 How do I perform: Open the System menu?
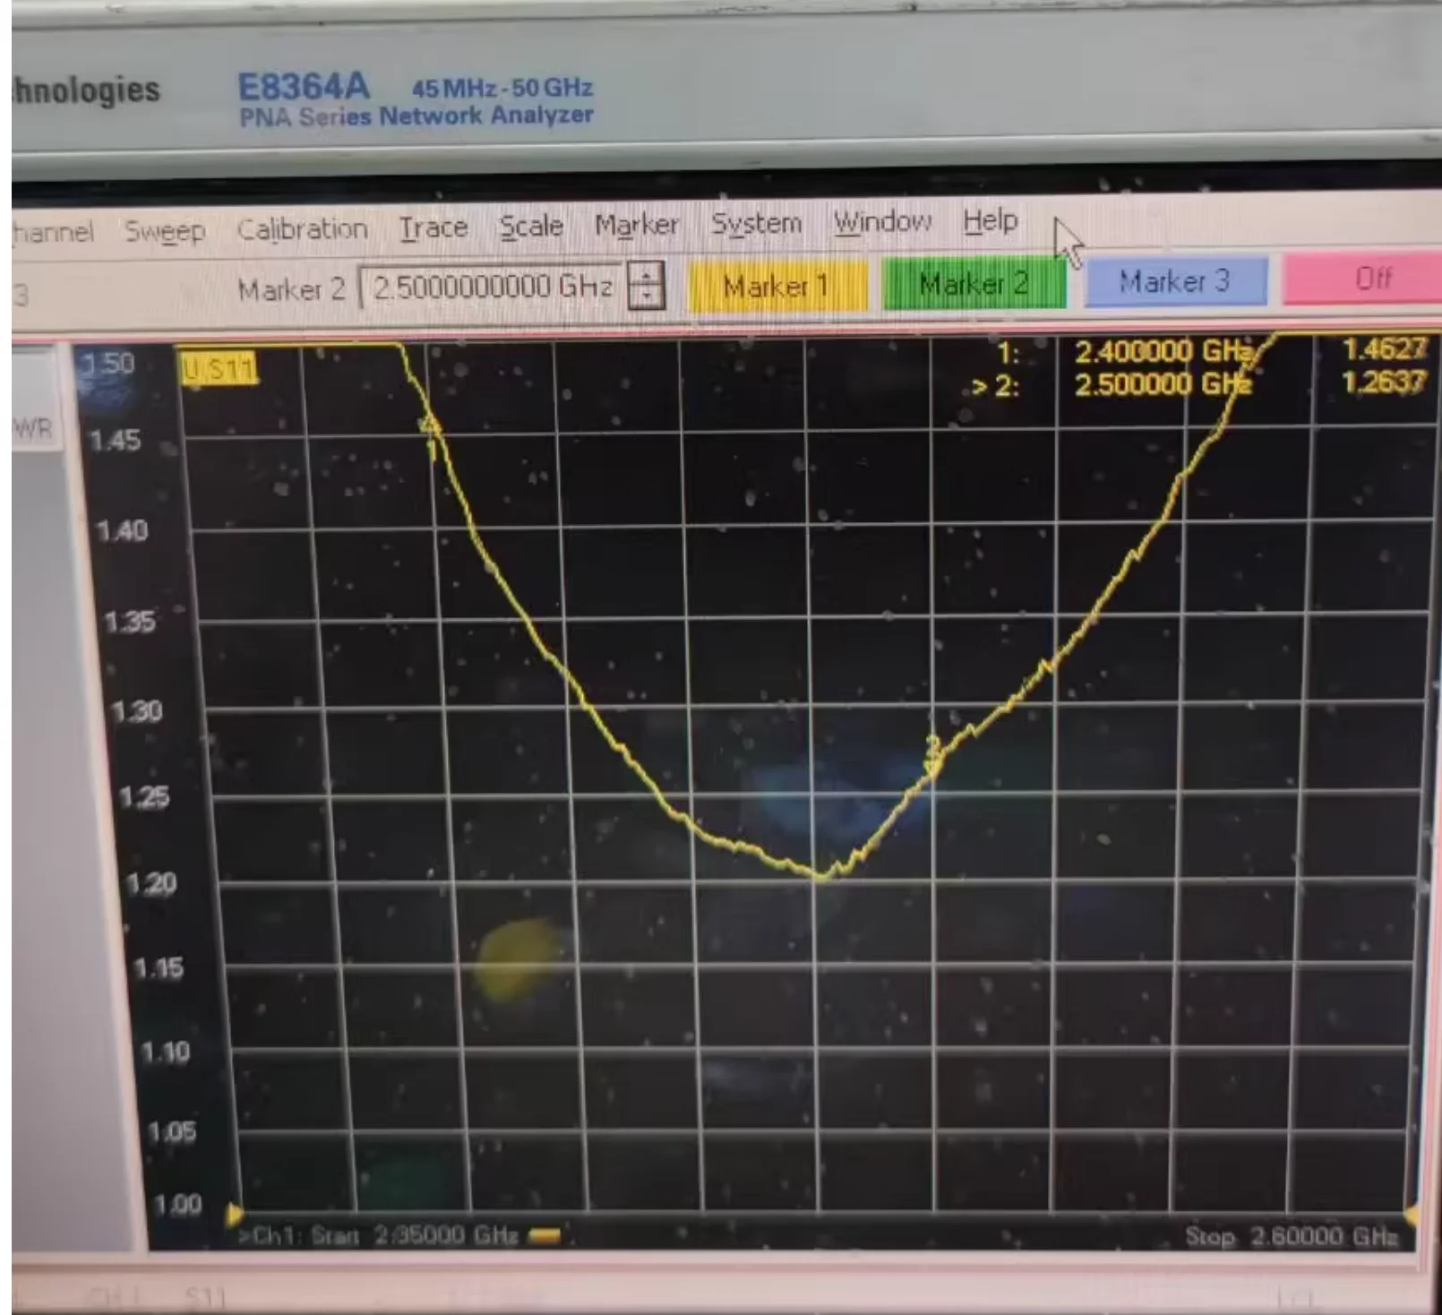pos(756,223)
